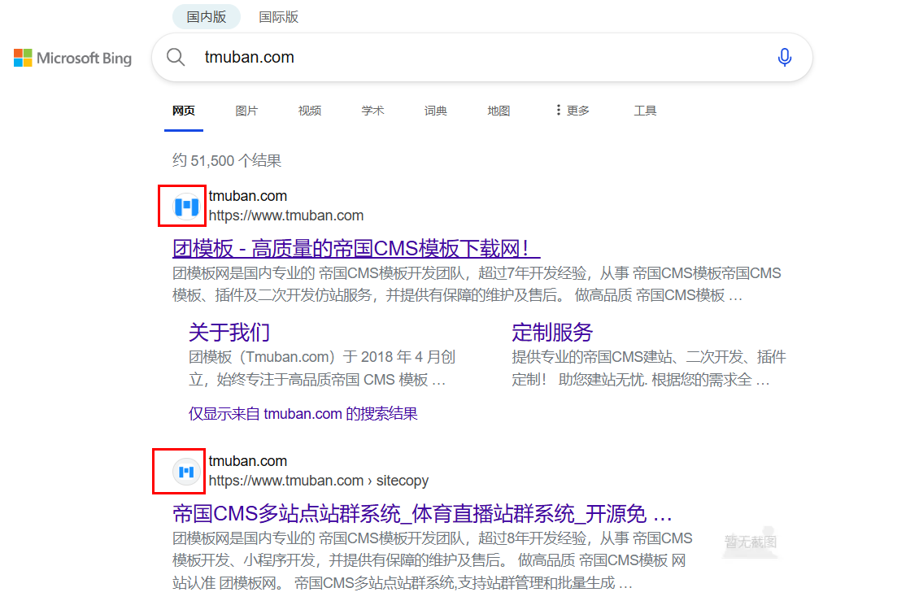Click the search box containing tmuban.com
Viewport: 897px width, 614px height.
481,57
